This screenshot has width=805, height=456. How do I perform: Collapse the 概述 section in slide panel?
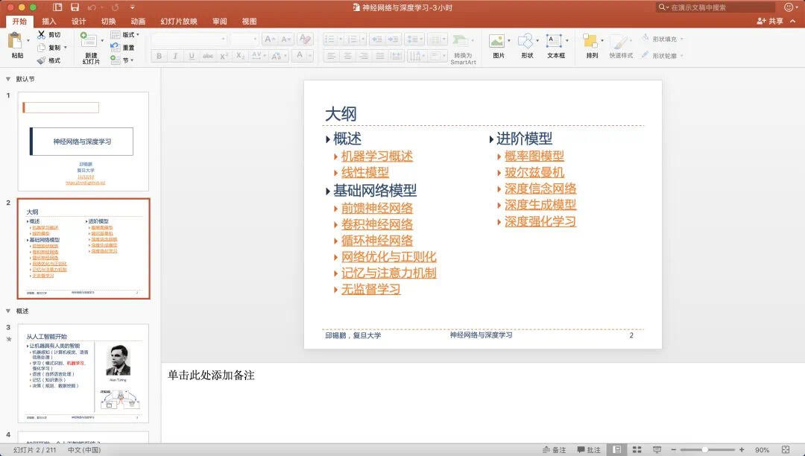pos(8,311)
